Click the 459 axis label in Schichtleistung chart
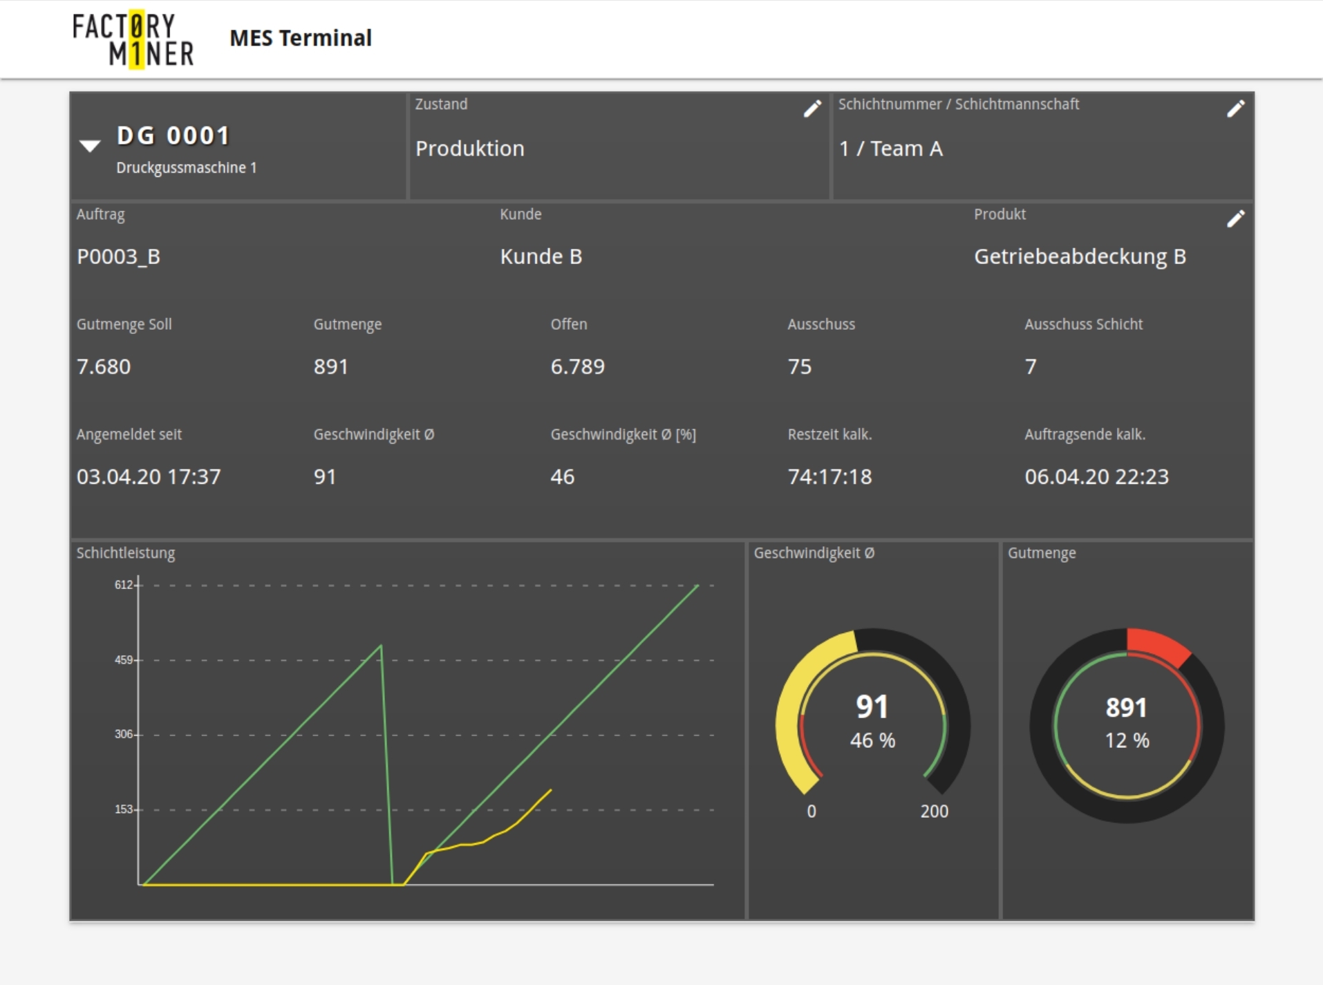Viewport: 1323px width, 985px height. pos(124,660)
